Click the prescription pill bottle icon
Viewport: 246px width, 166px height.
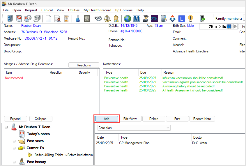click(67, 19)
